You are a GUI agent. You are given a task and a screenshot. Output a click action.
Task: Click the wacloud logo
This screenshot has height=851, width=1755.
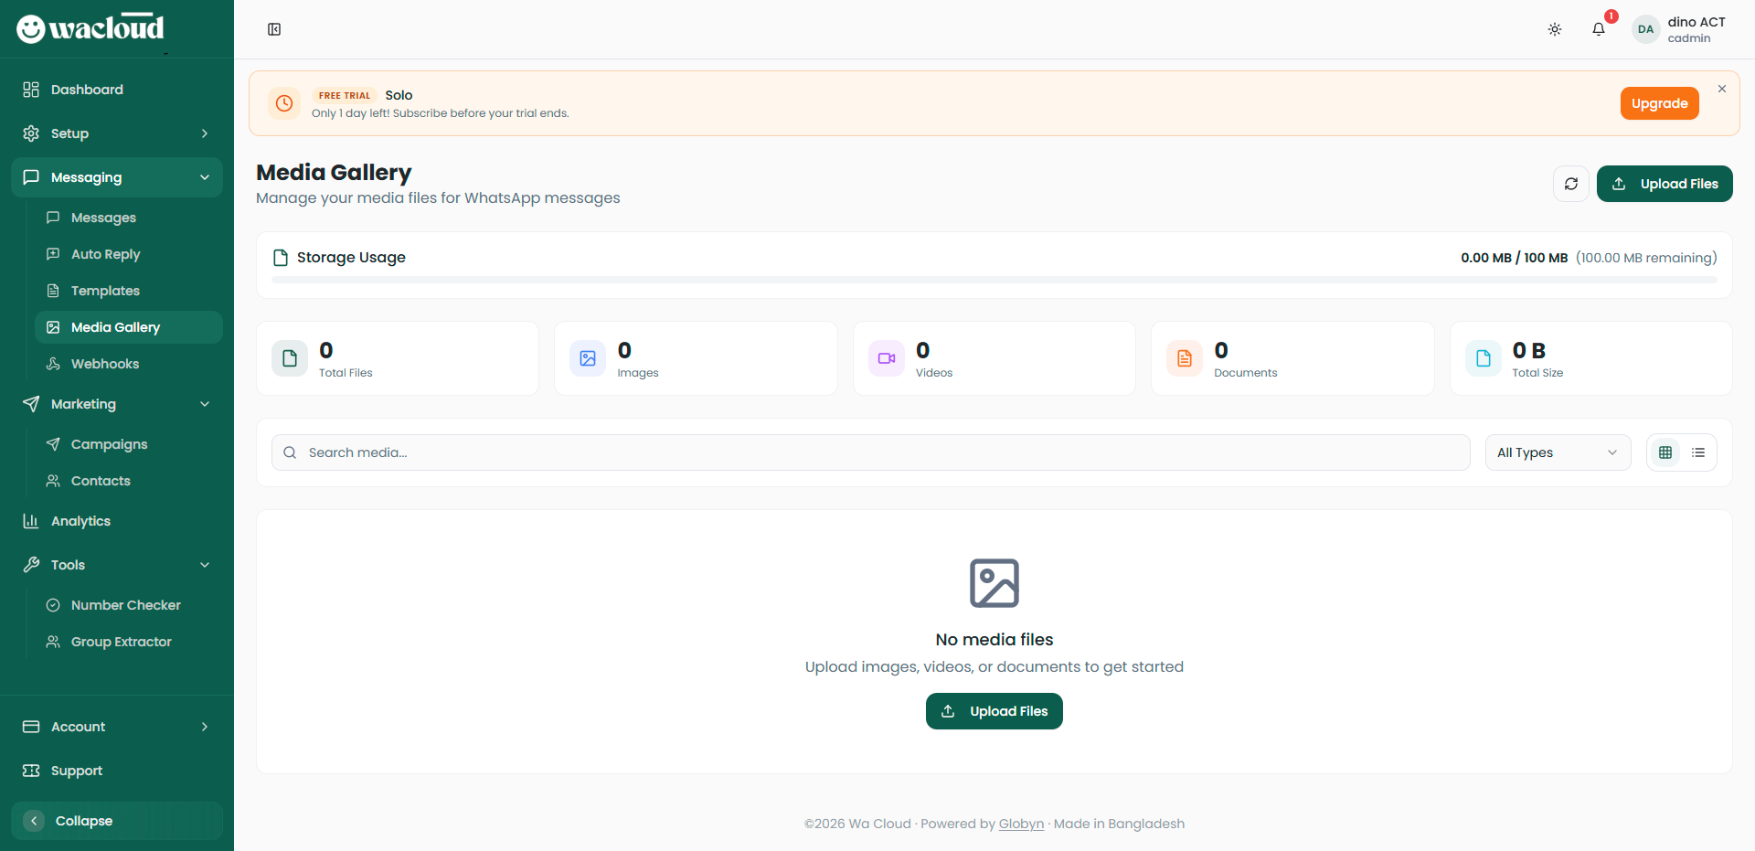coord(90,28)
